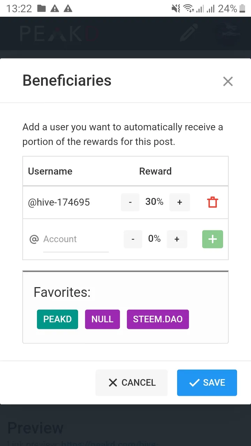Cancel the beneficiaries dialog
This screenshot has height=446, width=251.
[x=132, y=383]
